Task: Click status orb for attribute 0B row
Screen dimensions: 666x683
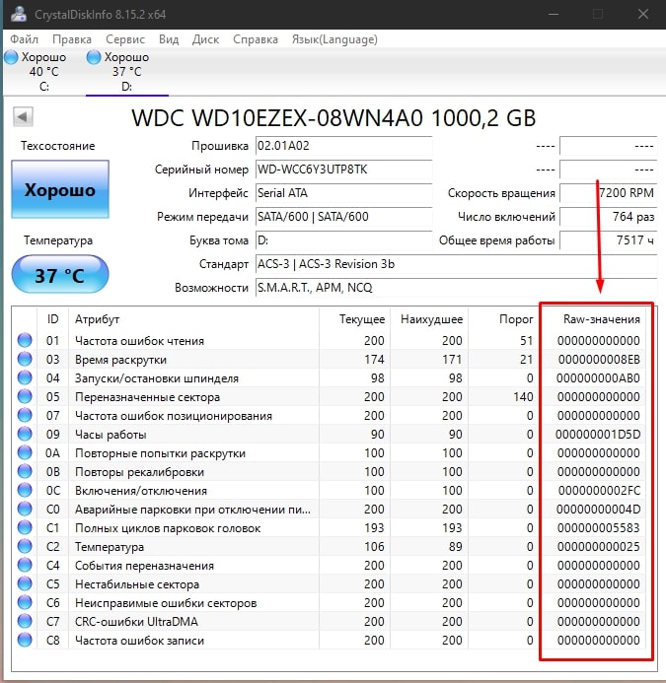Action: click(x=25, y=471)
